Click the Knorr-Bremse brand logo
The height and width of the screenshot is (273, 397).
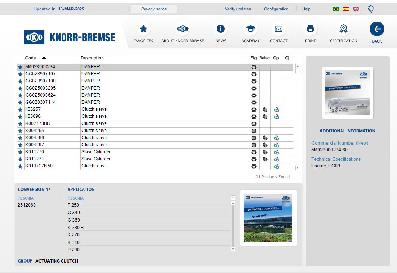[69, 37]
